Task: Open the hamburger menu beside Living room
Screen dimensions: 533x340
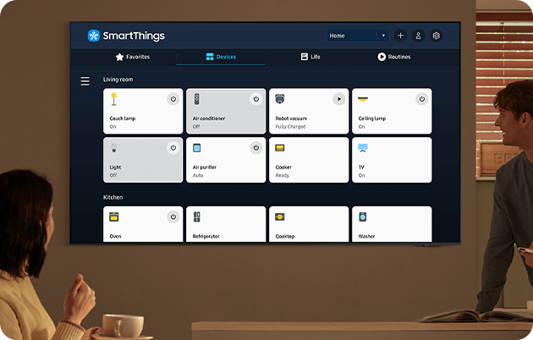Action: click(x=85, y=81)
